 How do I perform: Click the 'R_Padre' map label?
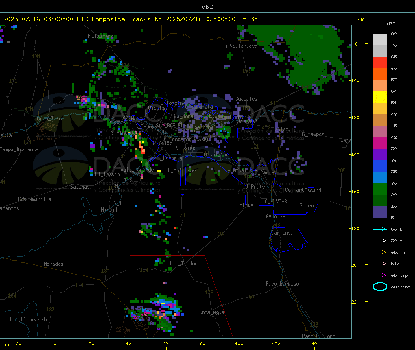pyautogui.click(x=264, y=172)
